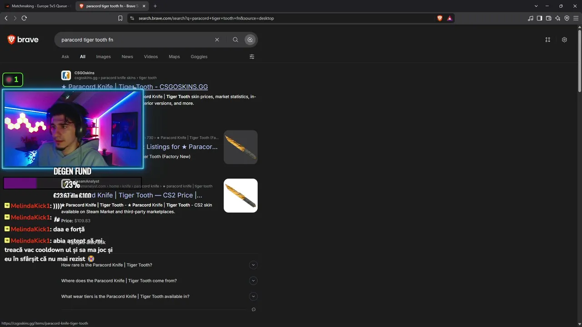The width and height of the screenshot is (582, 327).
Task: Open Brave VPN shield icon
Action: click(x=567, y=18)
